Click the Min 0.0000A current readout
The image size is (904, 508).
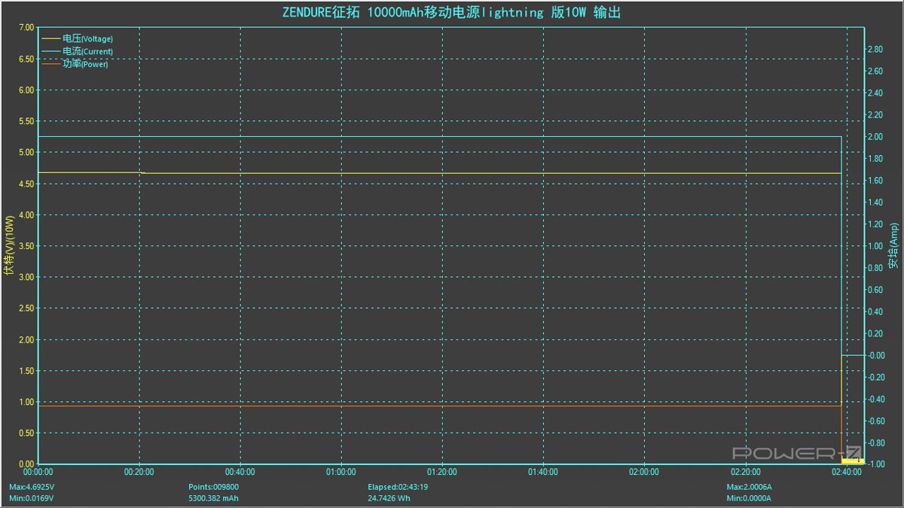pos(750,498)
